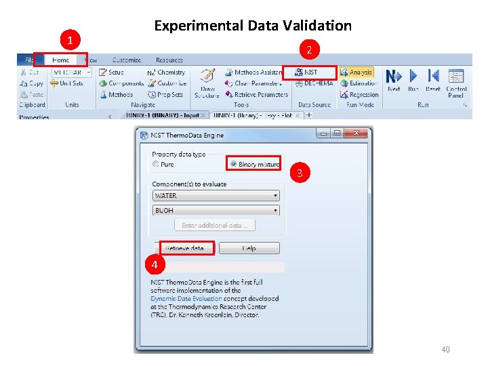The height and width of the screenshot is (366, 488).
Task: Expand the Run group dialog launcher
Action: [465, 105]
